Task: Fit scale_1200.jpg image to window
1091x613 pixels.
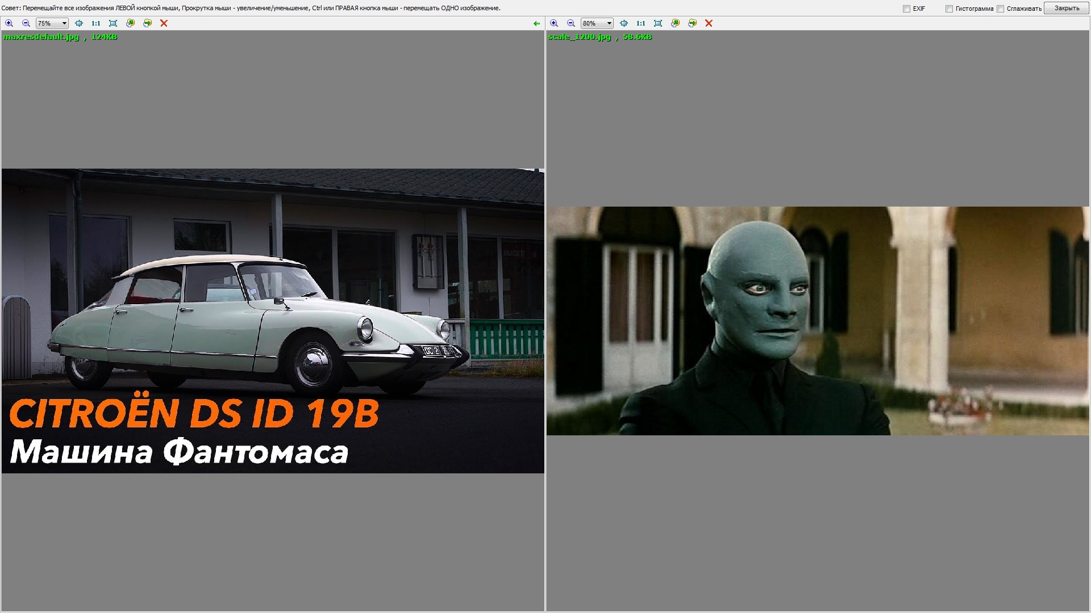Action: coord(624,23)
